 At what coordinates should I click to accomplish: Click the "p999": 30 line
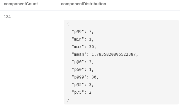click(85, 77)
